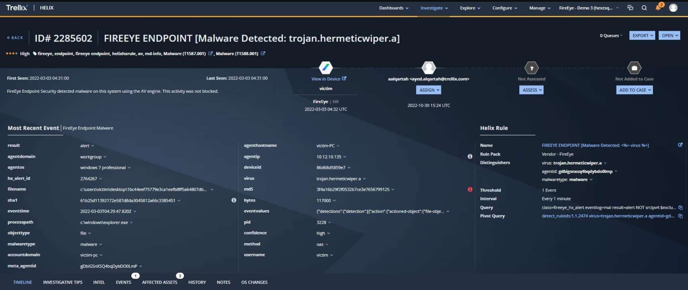
Task: Go back using the BACK link
Action: pos(15,38)
